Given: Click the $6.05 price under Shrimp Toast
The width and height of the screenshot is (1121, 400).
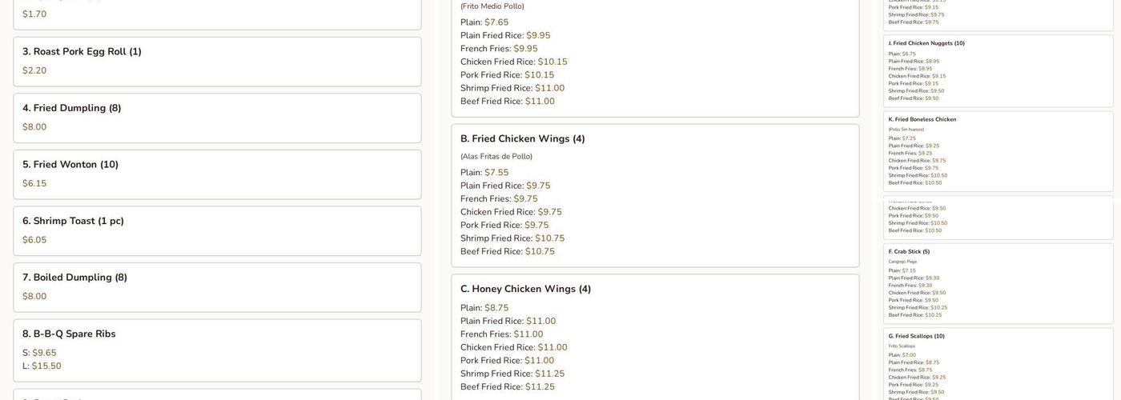Looking at the screenshot, I should (34, 240).
